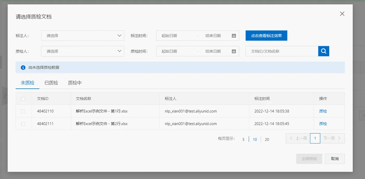Select document ID 48402111 cell
Viewport: 365px width, 179px height.
click(x=45, y=124)
